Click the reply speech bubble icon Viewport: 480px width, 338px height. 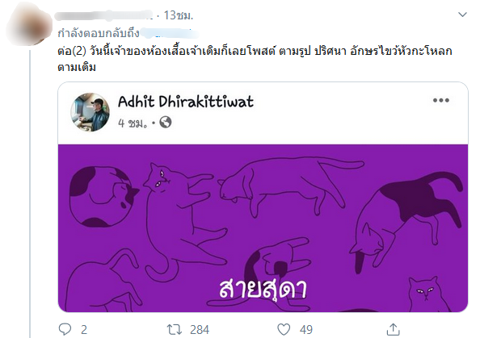tap(65, 329)
